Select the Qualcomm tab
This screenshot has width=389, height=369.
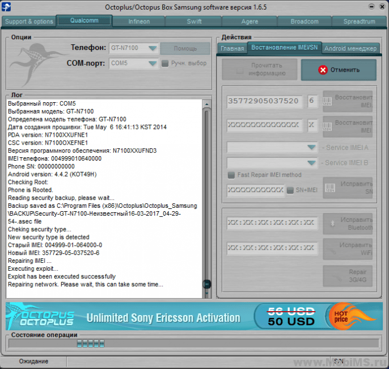(x=84, y=20)
